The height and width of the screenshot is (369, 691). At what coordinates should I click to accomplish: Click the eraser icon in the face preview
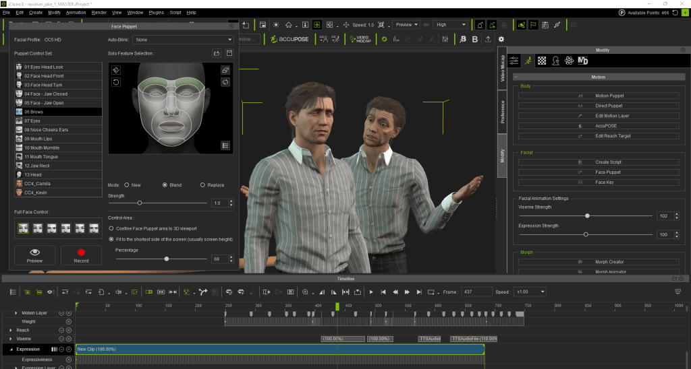click(225, 70)
